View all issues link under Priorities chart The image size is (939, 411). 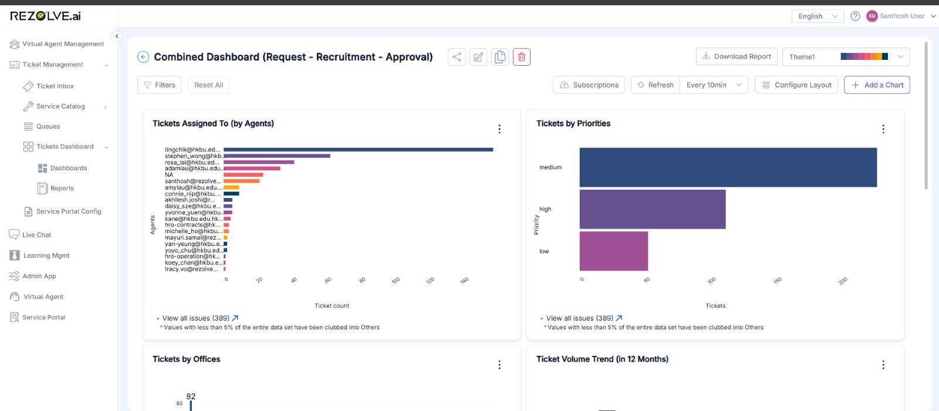584,318
